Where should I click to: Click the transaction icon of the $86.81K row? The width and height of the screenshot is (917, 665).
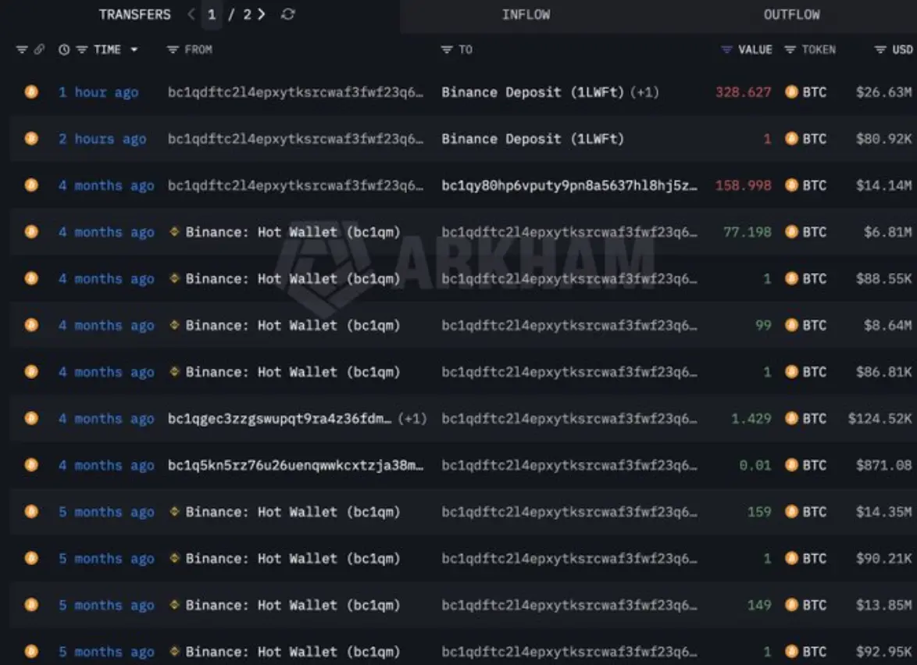click(x=31, y=372)
